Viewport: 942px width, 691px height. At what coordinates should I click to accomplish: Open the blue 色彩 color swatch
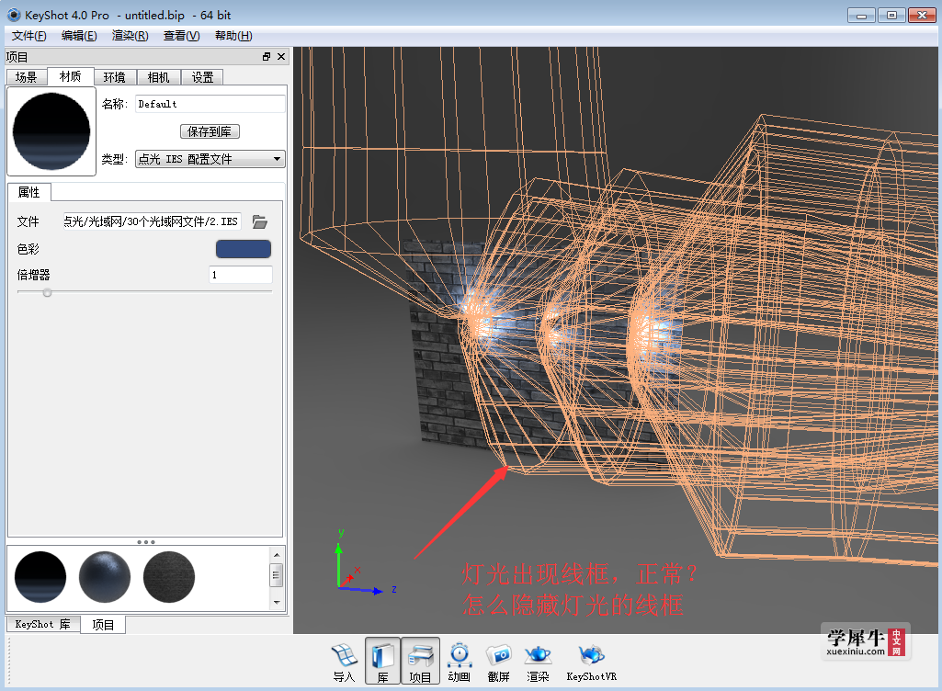pos(244,249)
